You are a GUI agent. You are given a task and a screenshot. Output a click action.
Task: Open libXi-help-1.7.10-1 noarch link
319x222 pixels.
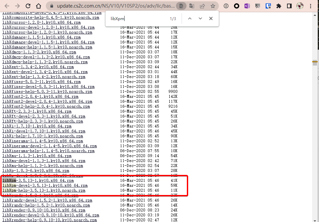[43, 136]
